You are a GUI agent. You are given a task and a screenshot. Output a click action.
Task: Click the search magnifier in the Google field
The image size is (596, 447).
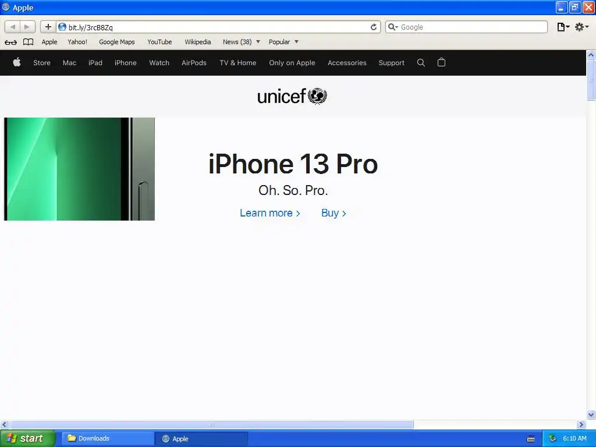click(x=393, y=27)
